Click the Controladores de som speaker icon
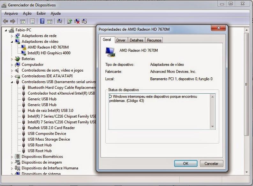Image resolution: width=253 pixels, height=186 pixels. [17, 70]
